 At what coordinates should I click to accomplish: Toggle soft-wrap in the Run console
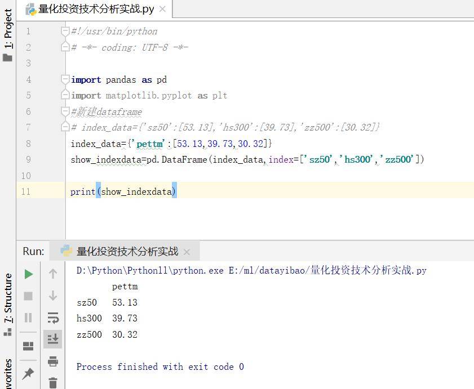coord(53,318)
